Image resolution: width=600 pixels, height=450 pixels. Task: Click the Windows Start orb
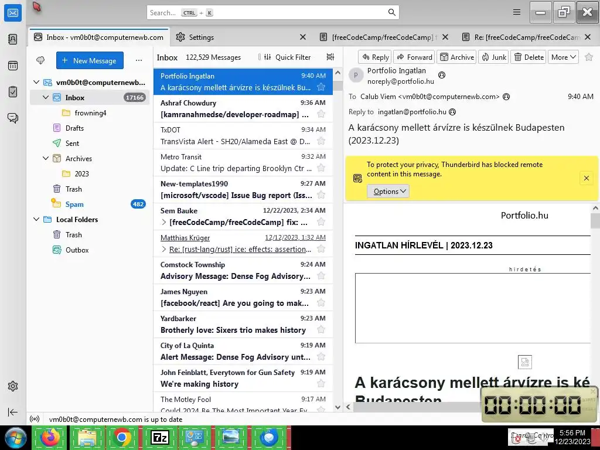(15, 437)
